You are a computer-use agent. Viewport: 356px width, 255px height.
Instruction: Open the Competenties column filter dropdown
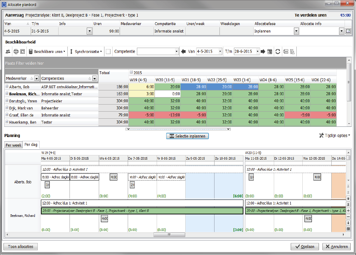95,78
